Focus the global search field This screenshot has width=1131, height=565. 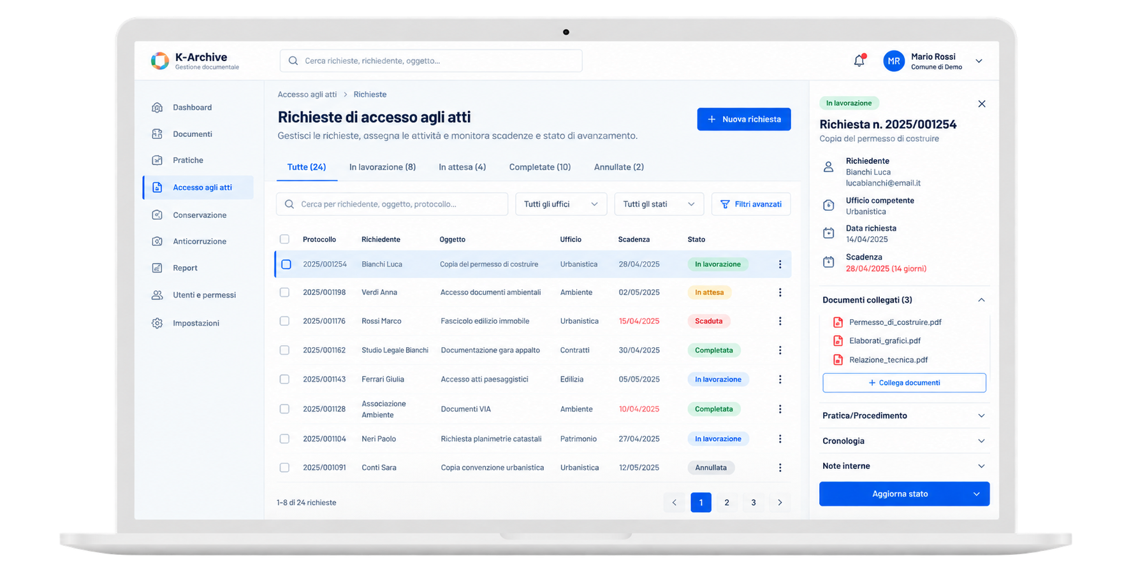point(431,61)
